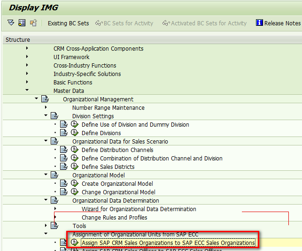Click the Expand All toolbar icon
The width and height of the screenshot is (302, 251).
click(11, 23)
